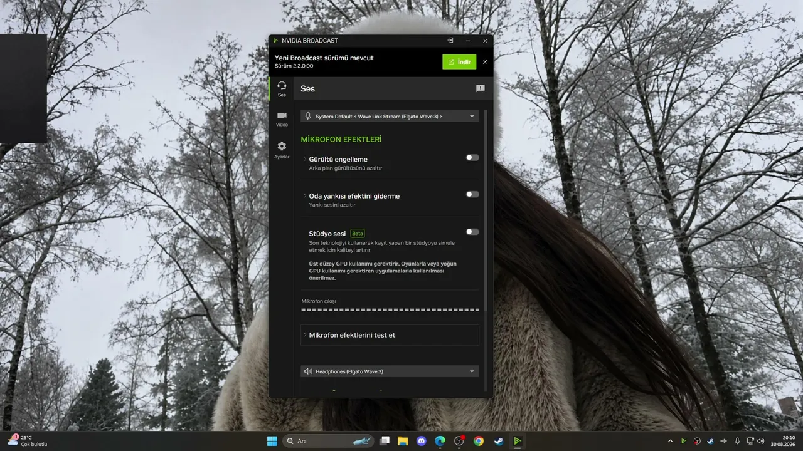The image size is (803, 451).
Task: Open the Ayarlar settings tab
Action: (282, 150)
